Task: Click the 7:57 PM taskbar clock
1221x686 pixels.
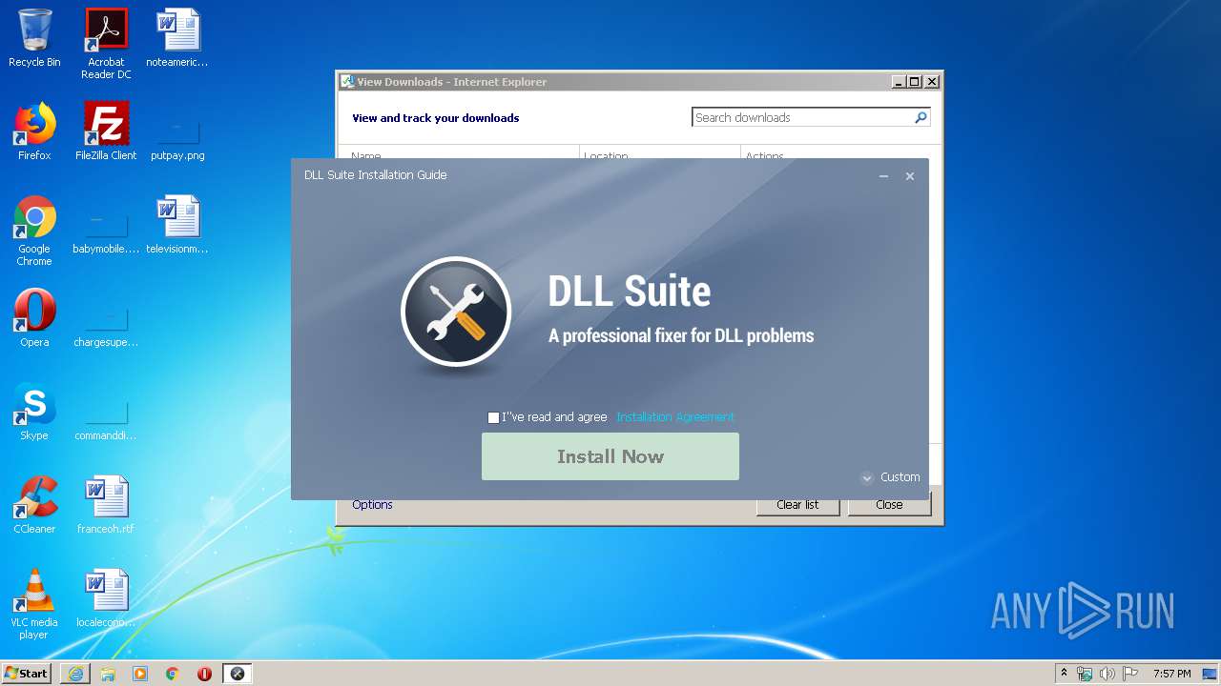Action: click(1171, 674)
